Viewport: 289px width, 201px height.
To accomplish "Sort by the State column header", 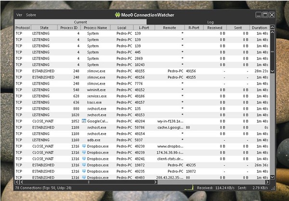I will point(44,27).
